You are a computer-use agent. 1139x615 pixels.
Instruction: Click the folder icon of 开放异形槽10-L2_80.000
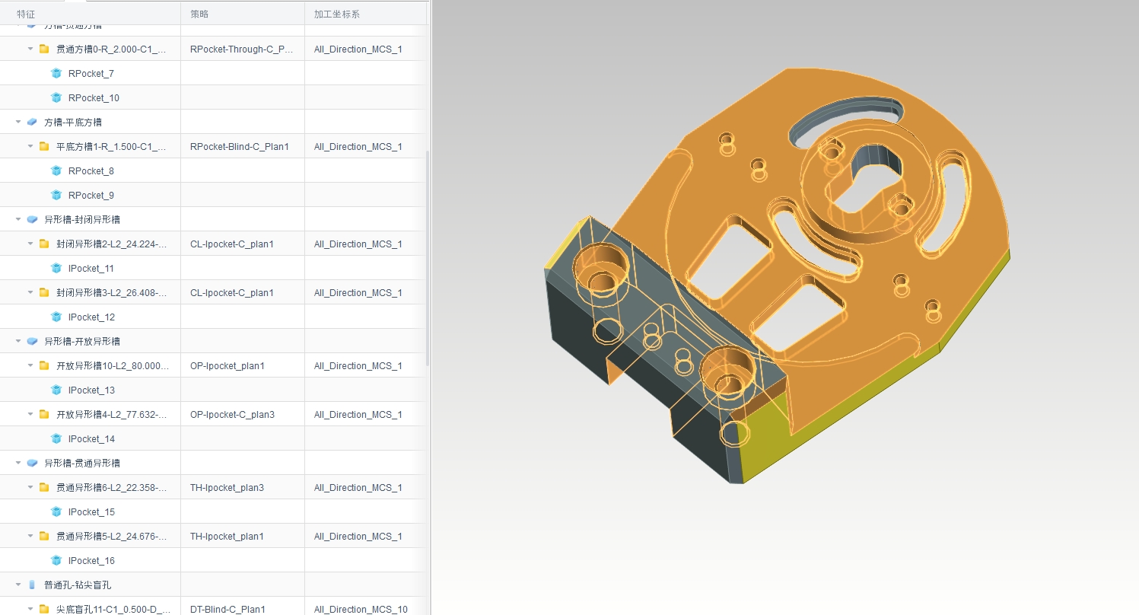pos(44,365)
